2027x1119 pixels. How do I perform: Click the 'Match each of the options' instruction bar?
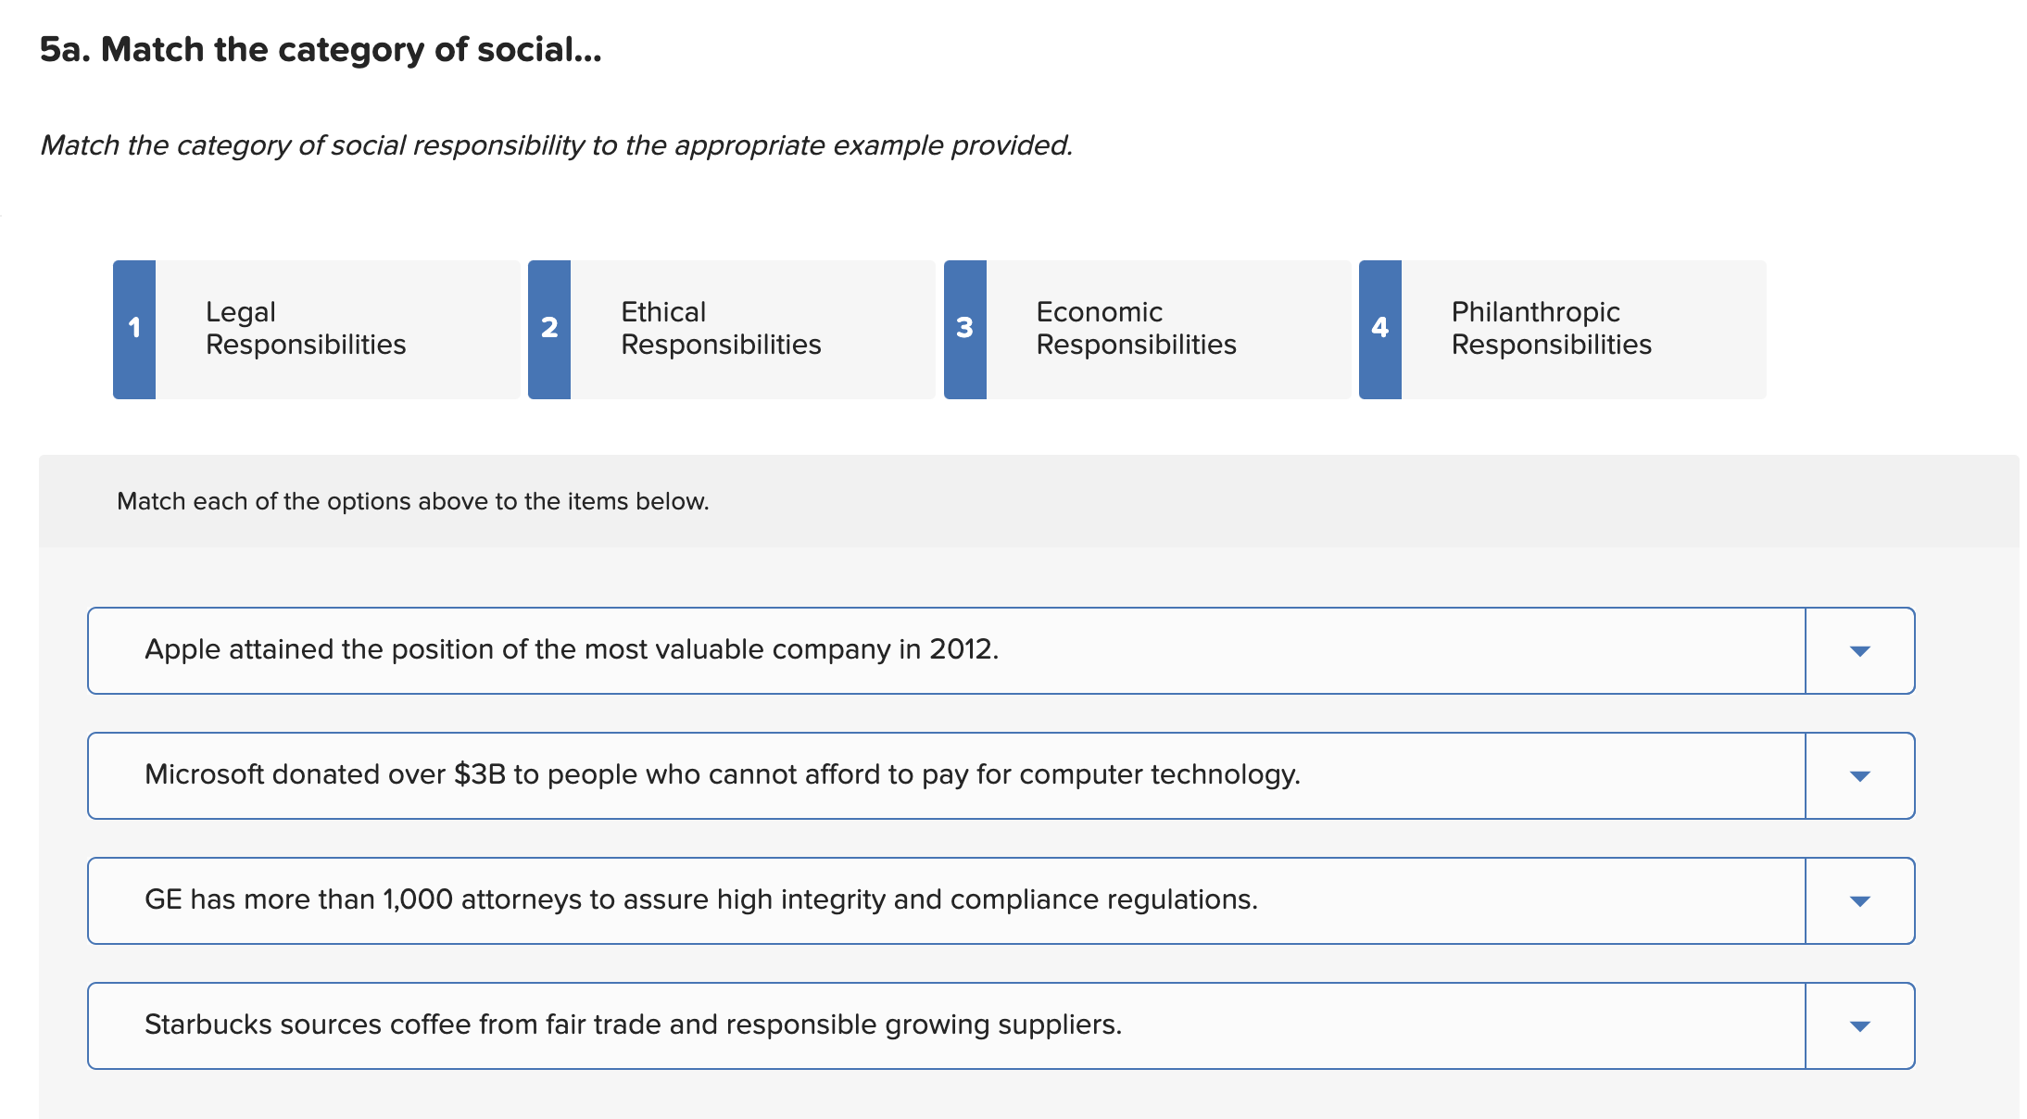[x=1028, y=501]
